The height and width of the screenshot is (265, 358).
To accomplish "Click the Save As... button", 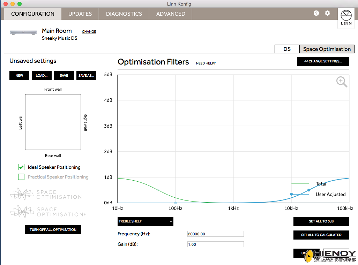I will click(x=86, y=76).
